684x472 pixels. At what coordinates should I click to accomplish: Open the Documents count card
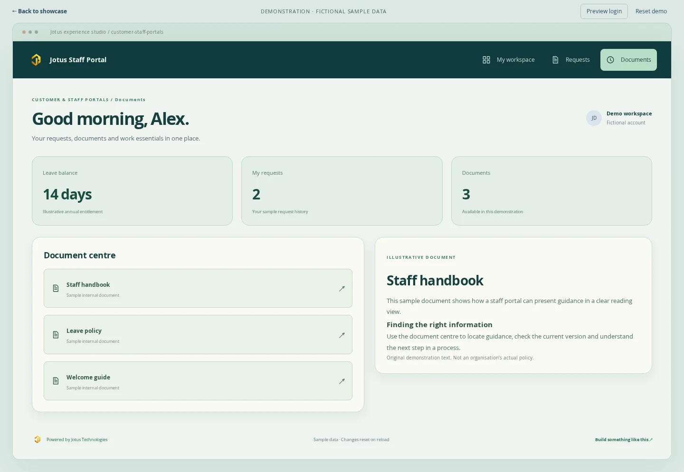[551, 191]
